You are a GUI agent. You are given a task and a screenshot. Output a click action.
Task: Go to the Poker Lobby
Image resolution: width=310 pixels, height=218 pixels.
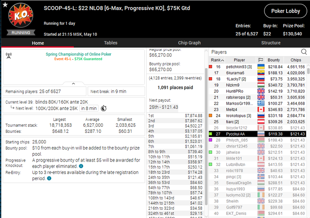point(286,11)
